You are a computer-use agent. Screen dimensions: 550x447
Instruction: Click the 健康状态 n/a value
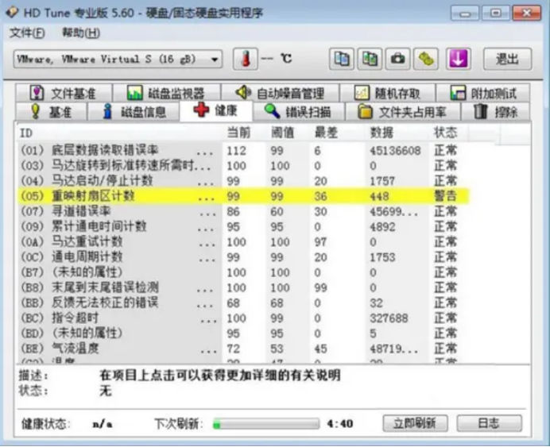point(102,424)
